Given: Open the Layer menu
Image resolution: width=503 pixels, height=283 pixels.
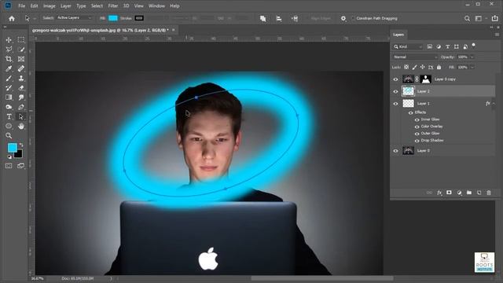Looking at the screenshot, I should click(66, 6).
